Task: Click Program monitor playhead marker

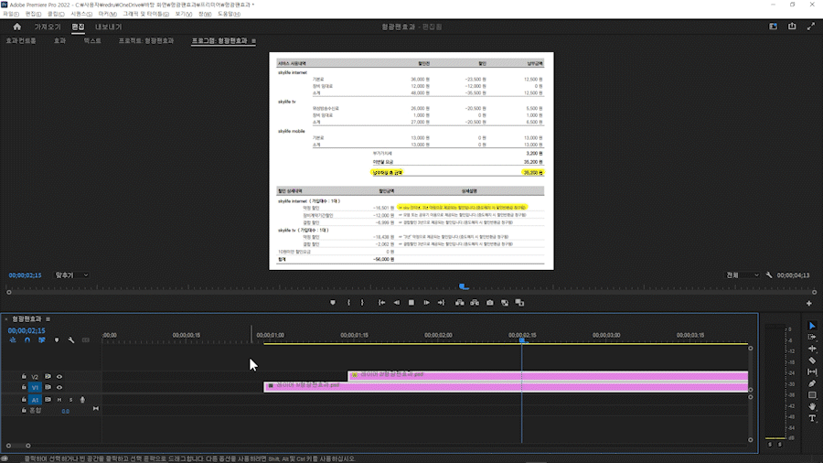Action: (464, 286)
